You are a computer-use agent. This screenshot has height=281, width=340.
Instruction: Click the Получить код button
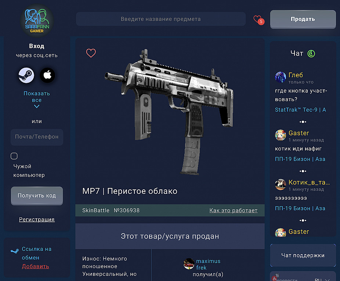pos(37,195)
